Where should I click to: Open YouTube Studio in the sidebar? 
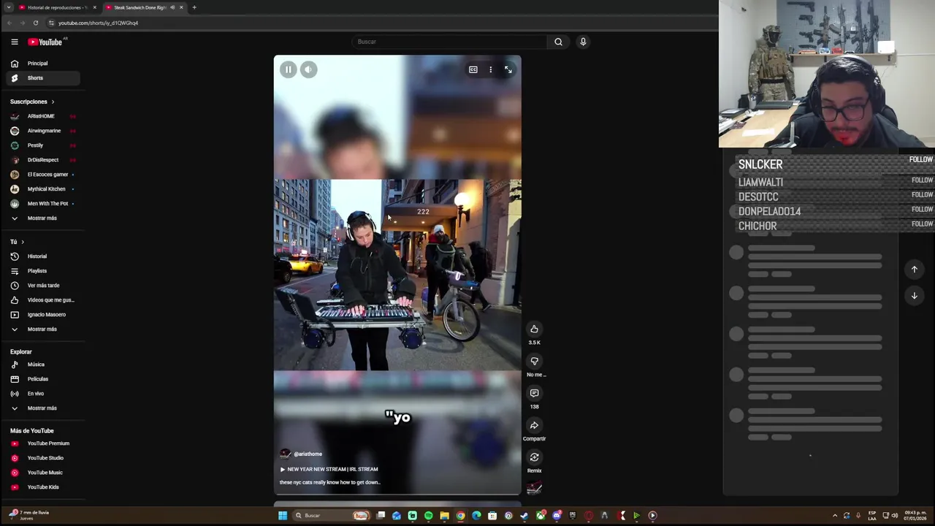click(42, 458)
